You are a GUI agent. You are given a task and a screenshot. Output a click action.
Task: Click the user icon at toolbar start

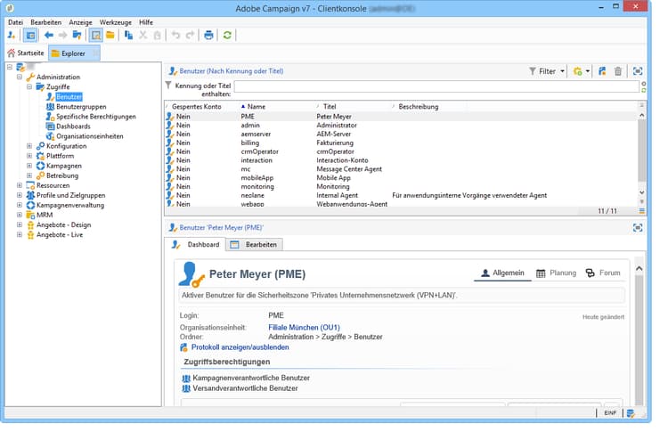pyautogui.click(x=12, y=36)
